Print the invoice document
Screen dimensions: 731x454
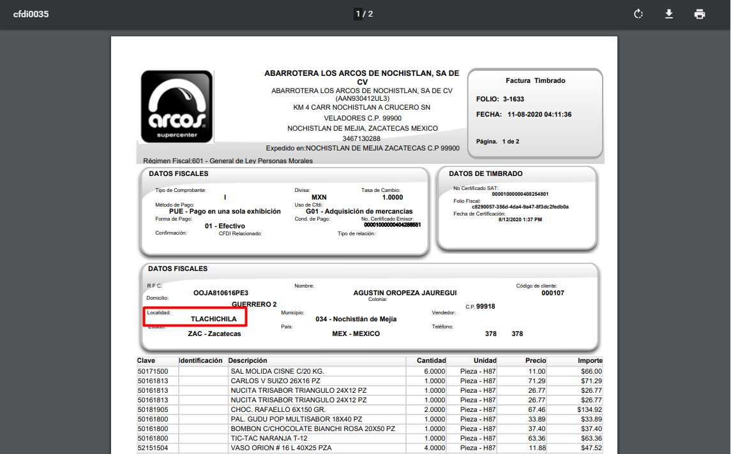click(700, 14)
